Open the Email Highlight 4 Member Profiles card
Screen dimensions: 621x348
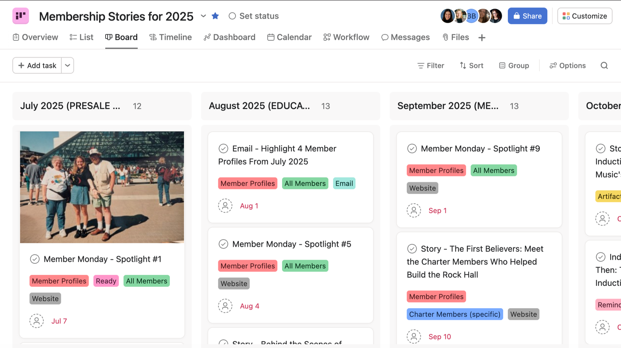(291, 178)
